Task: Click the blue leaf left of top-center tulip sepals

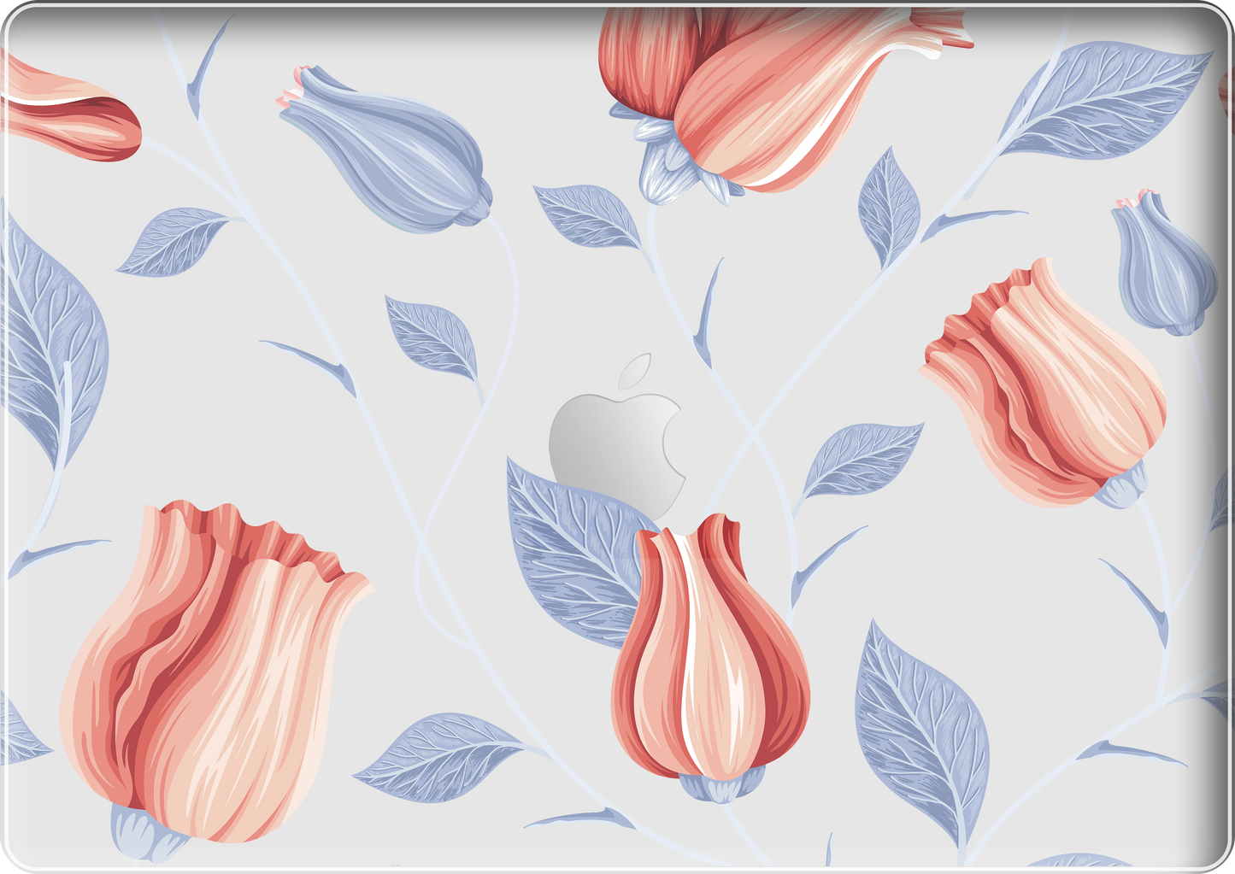Action: point(590,215)
